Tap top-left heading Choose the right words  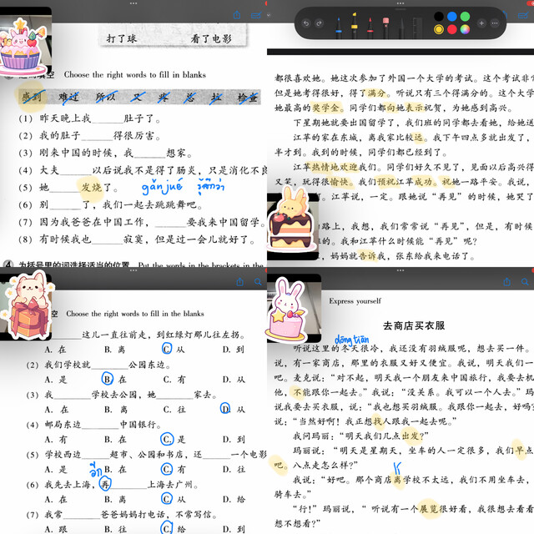[135, 74]
